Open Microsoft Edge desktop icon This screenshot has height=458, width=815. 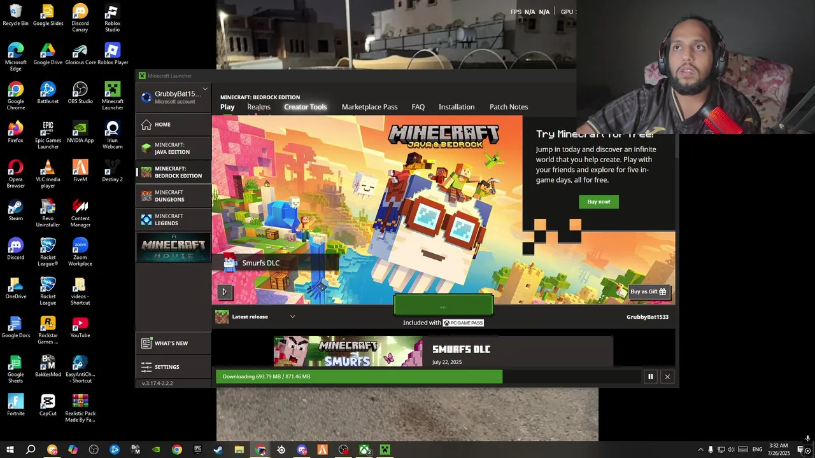pos(15,57)
